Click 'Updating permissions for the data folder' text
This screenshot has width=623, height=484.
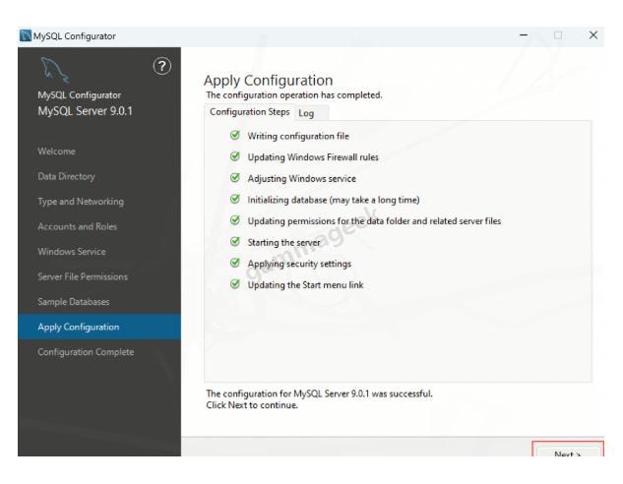pos(374,221)
